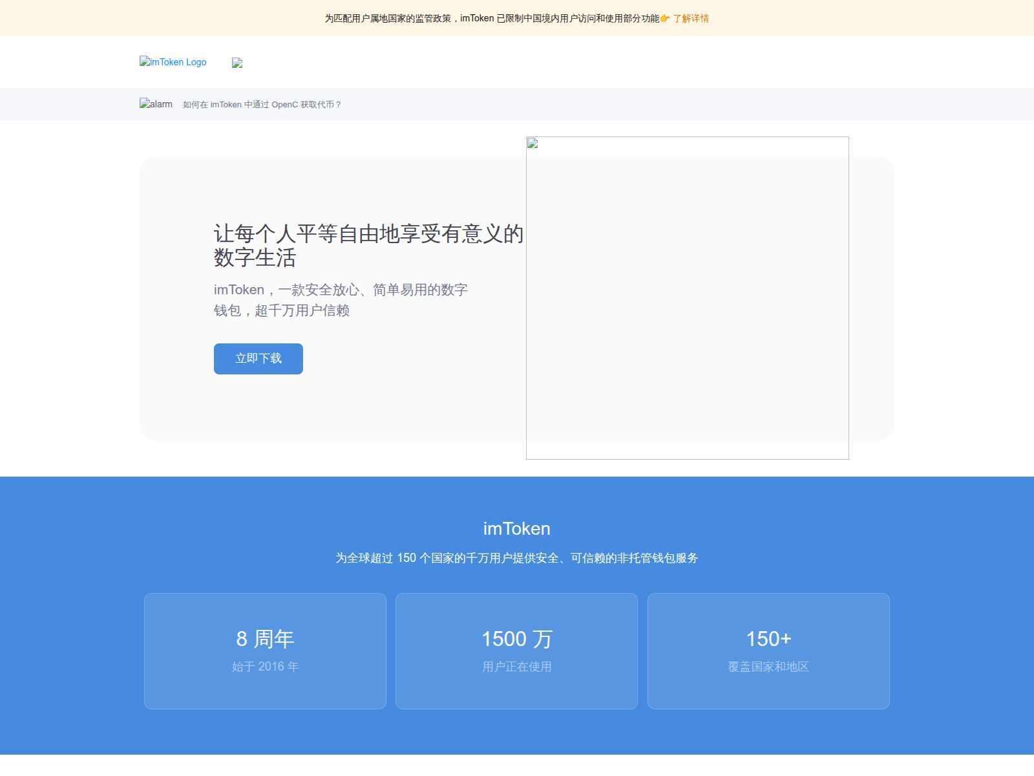This screenshot has height=776, width=1034.
Task: Click the 立即下载 download button
Action: (x=258, y=358)
